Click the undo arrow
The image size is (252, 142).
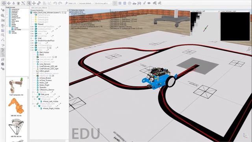(x=55, y=3)
